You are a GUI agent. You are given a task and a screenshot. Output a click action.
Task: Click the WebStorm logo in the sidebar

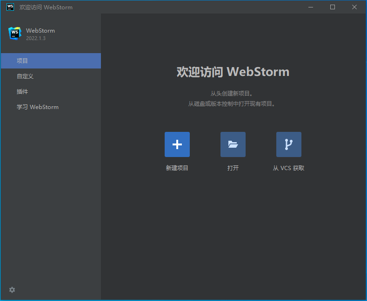pos(15,34)
